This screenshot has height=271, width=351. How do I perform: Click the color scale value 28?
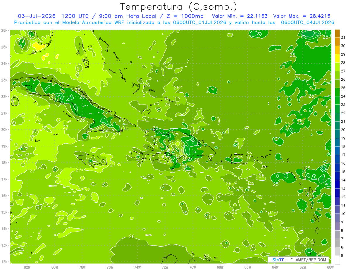click(343, 63)
